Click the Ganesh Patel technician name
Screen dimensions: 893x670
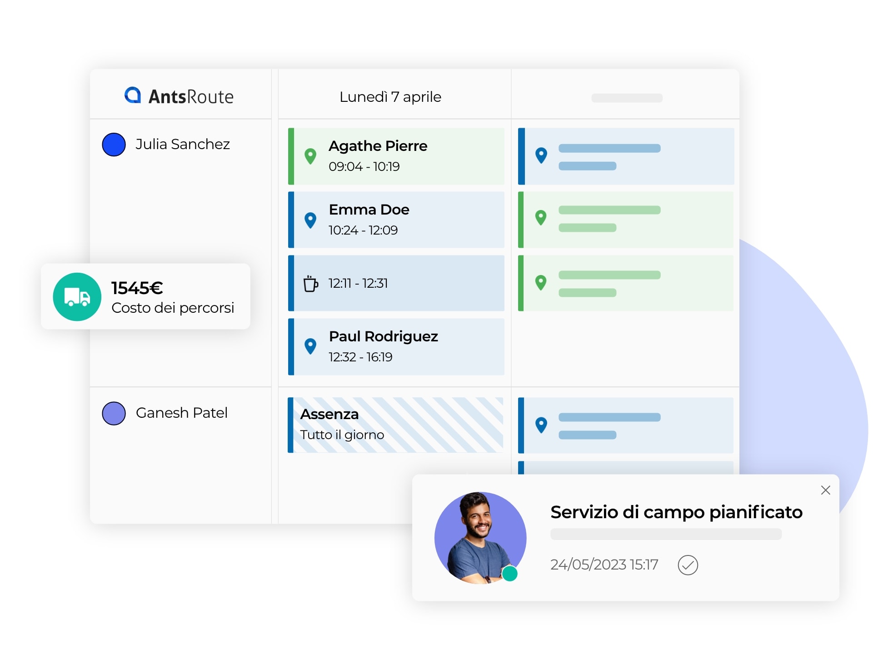(x=181, y=413)
